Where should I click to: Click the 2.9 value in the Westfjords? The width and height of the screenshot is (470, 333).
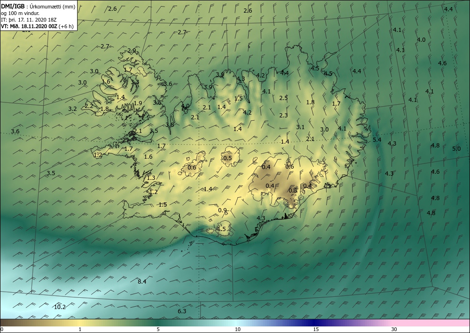(x=132, y=51)
